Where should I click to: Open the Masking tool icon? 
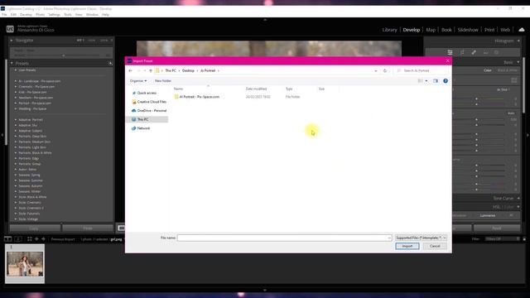pyautogui.click(x=497, y=52)
